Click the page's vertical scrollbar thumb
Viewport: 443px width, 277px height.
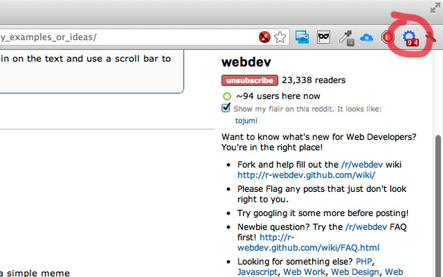[x=438, y=206]
